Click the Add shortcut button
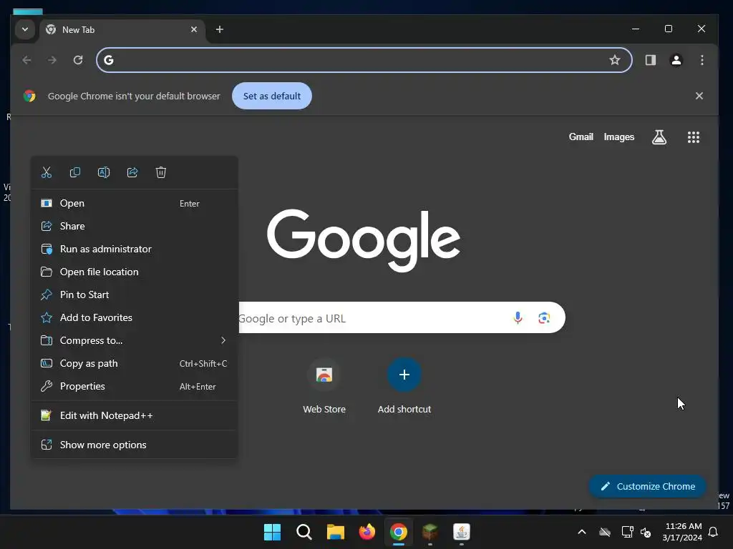 [404, 386]
